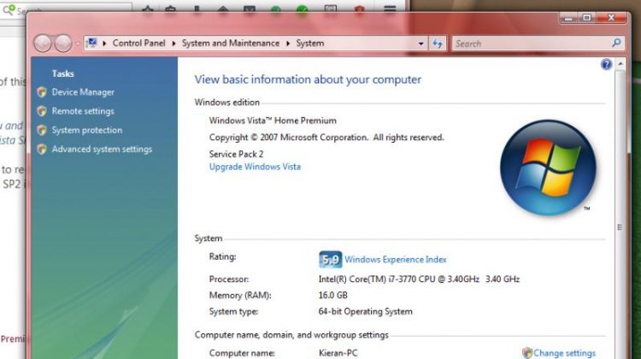Go to the Control Panel breadcrumb
641x359 pixels.
click(x=139, y=44)
